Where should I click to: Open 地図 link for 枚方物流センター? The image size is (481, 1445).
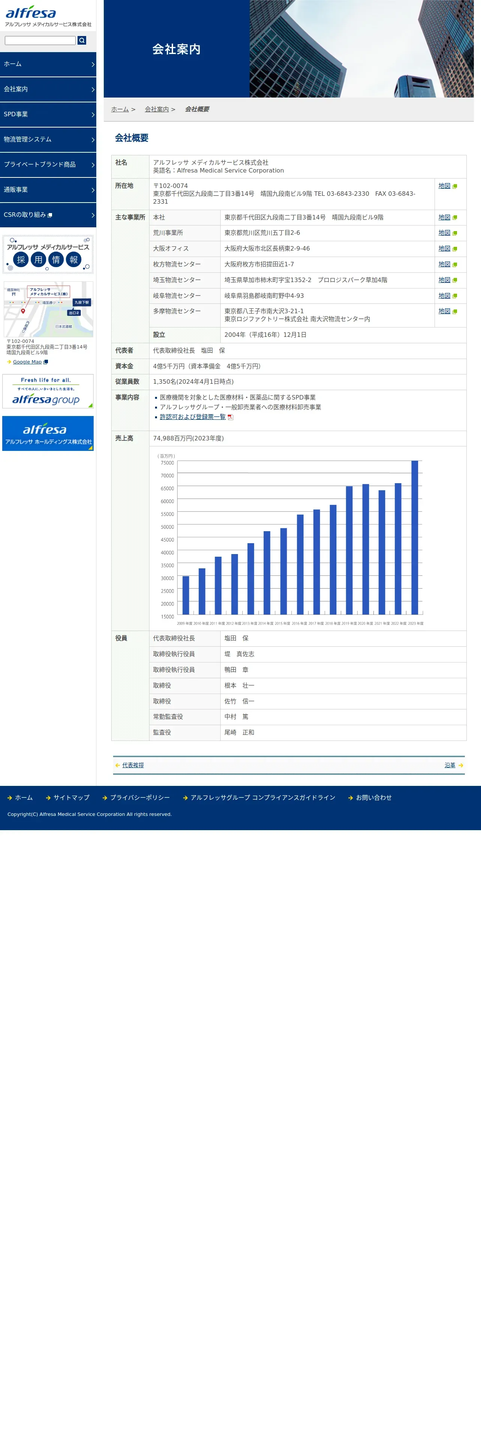pos(445,264)
